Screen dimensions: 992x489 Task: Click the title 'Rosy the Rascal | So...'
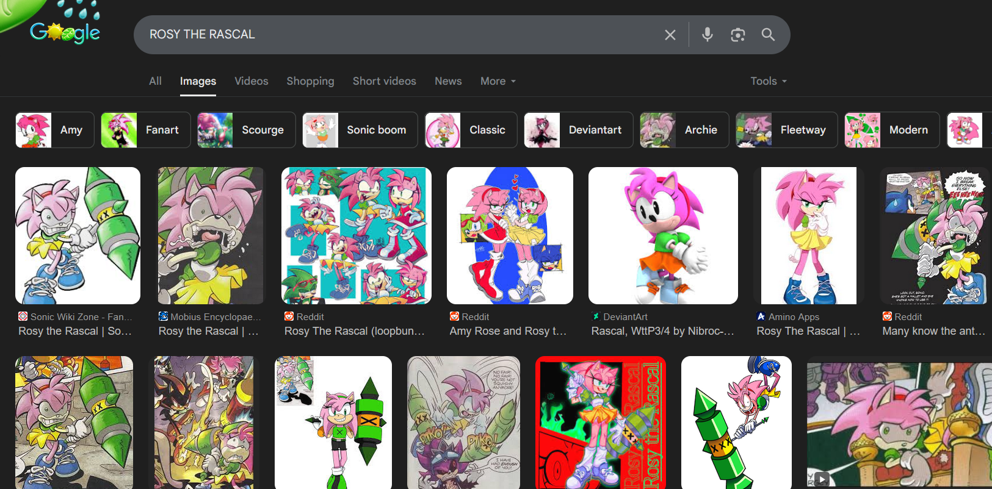(x=75, y=331)
